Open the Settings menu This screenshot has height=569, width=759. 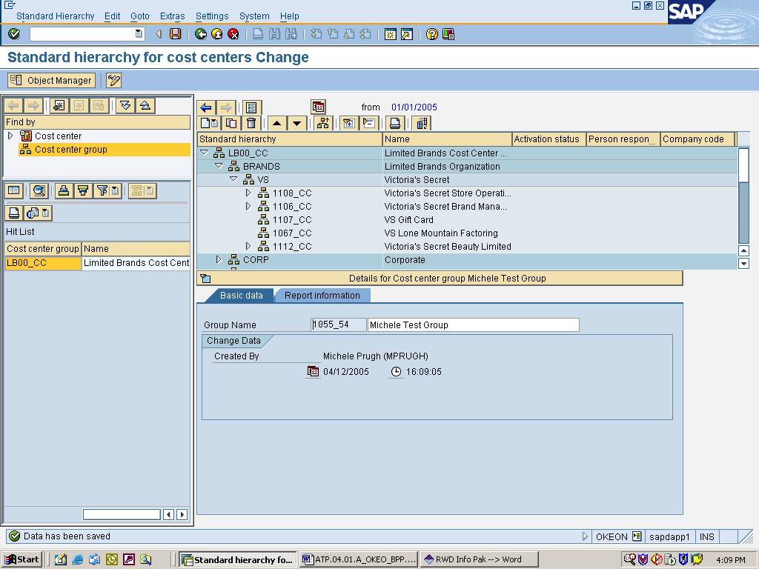[x=212, y=16]
